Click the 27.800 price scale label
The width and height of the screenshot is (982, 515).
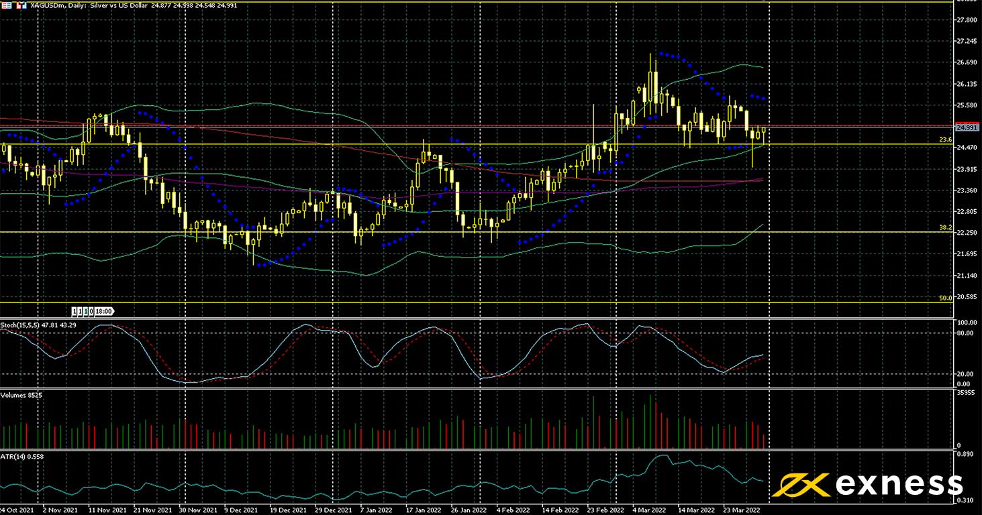967,20
